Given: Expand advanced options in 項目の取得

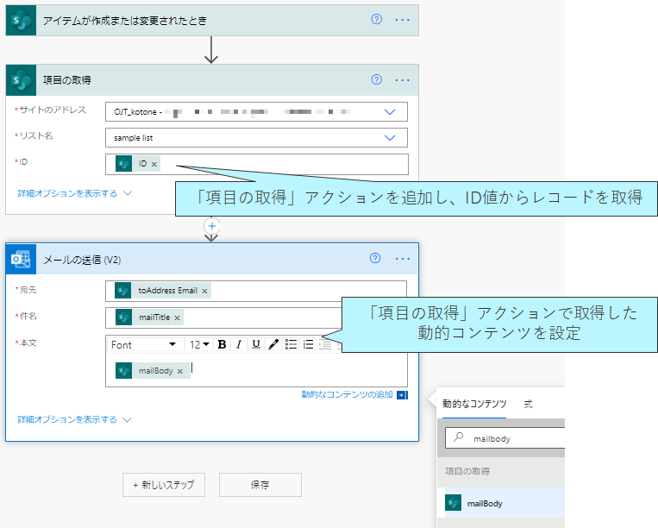Looking at the screenshot, I should (75, 193).
